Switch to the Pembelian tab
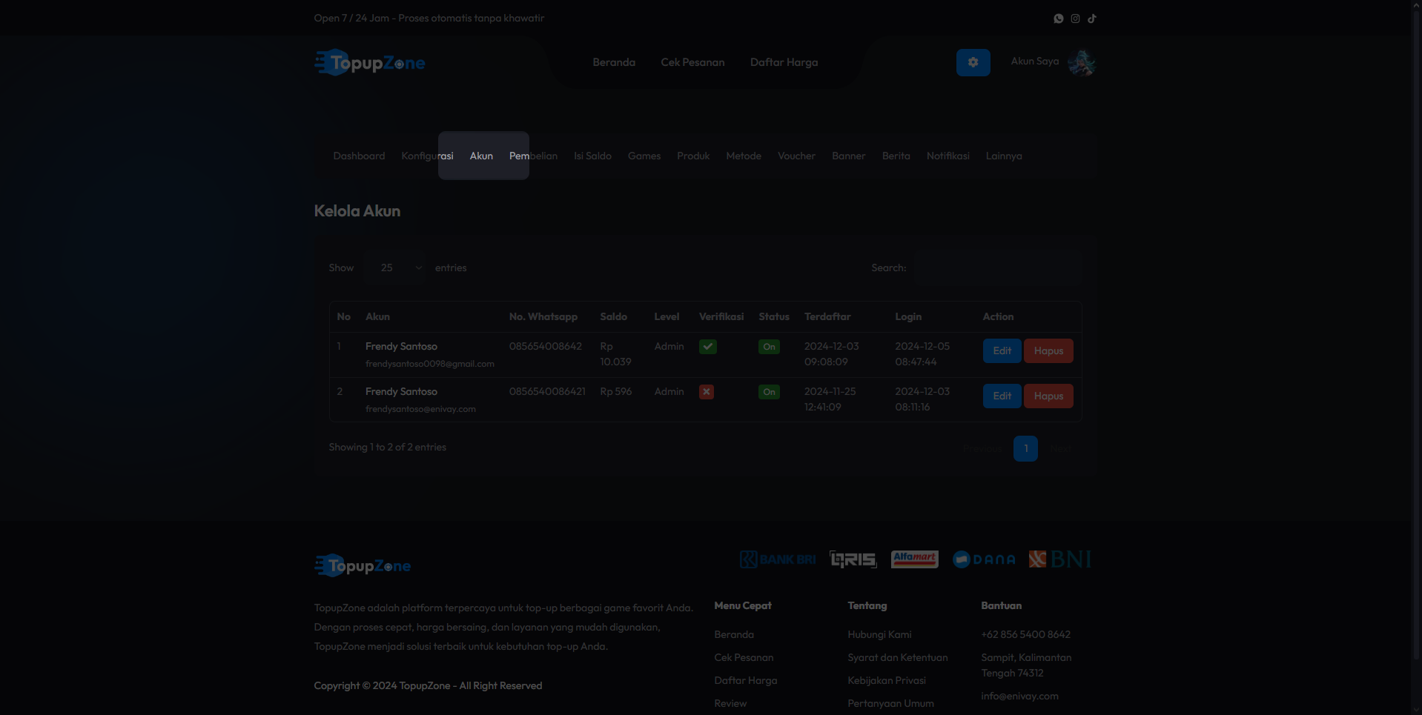This screenshot has width=1422, height=715. point(533,156)
